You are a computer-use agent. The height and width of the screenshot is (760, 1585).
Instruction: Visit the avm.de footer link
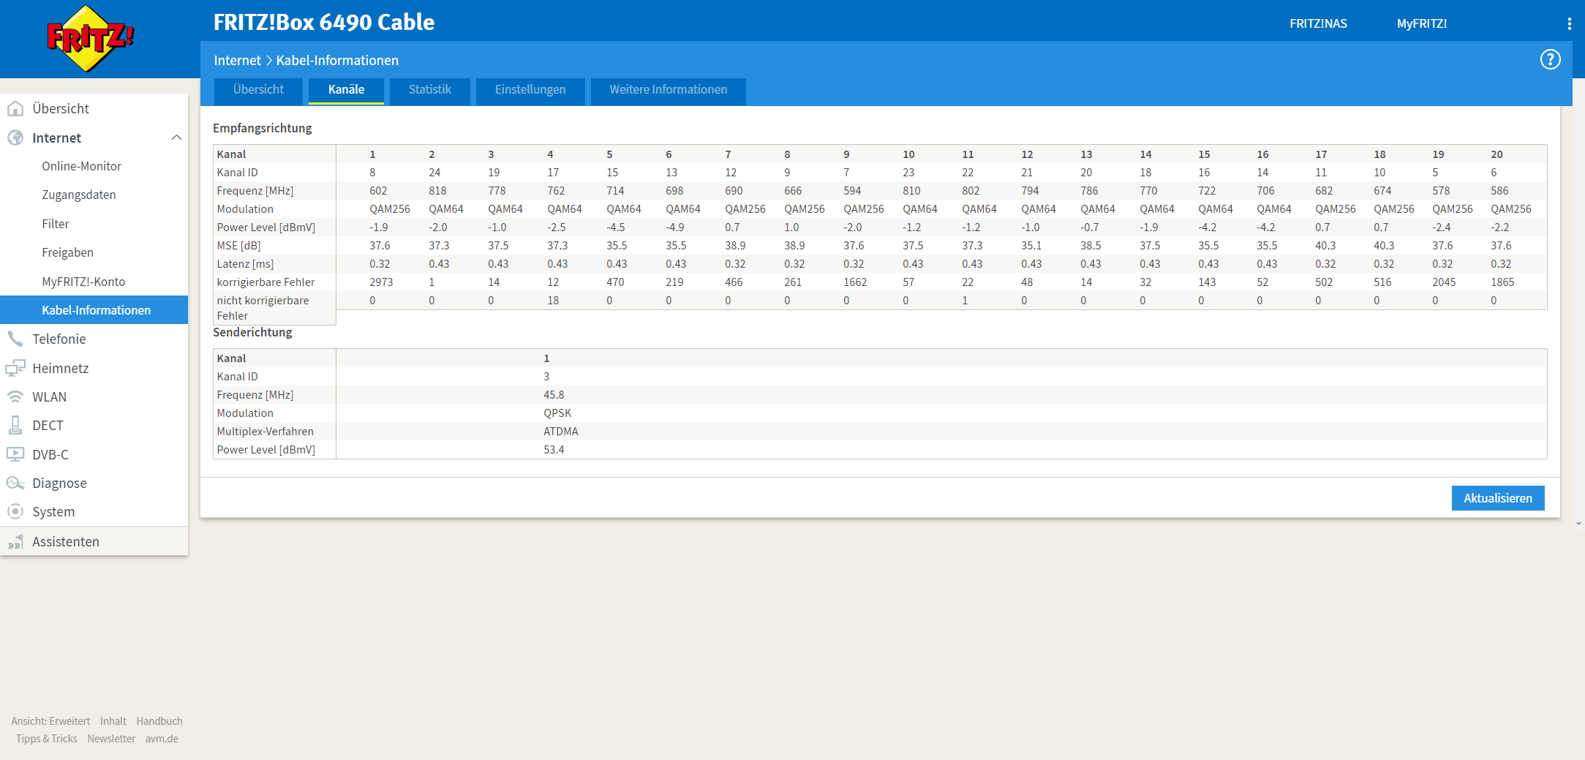pyautogui.click(x=162, y=739)
